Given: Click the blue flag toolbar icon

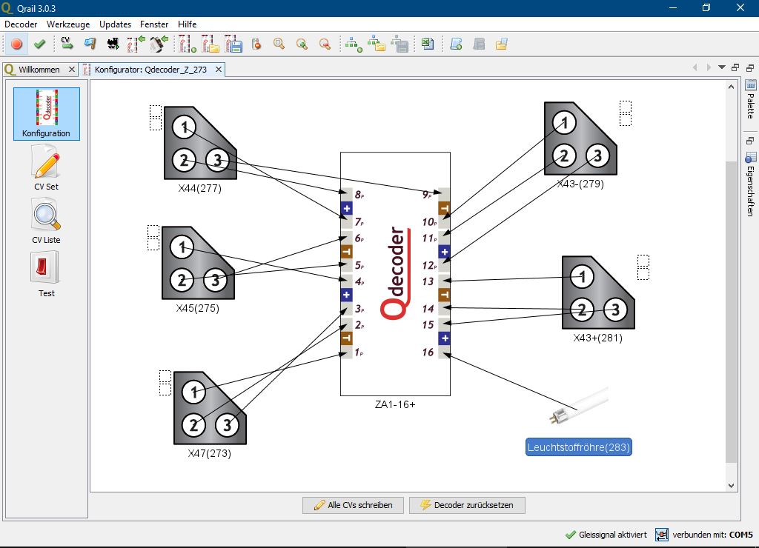Looking at the screenshot, I should coord(90,44).
